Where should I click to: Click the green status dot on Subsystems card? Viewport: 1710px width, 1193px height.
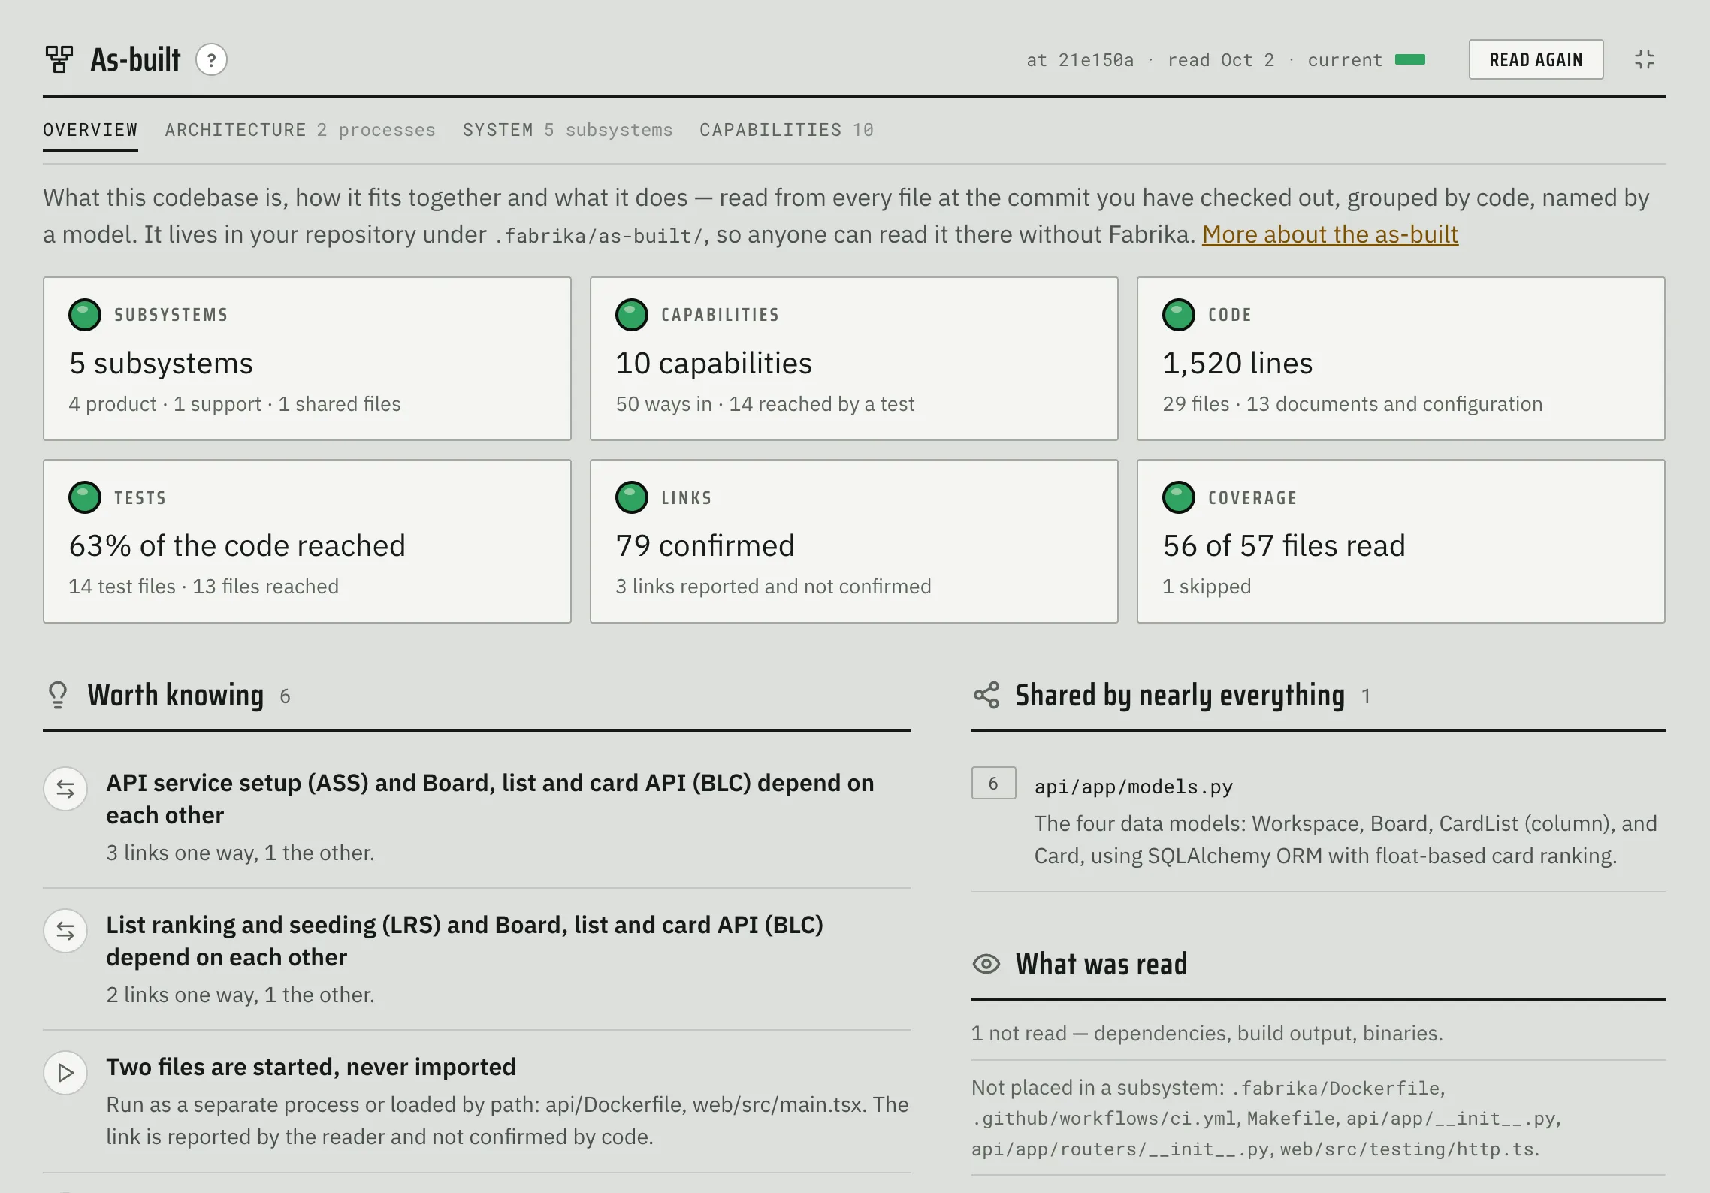84,315
